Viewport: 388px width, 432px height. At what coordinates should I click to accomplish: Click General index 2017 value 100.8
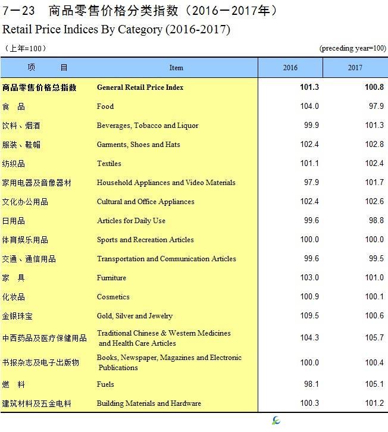[x=374, y=87]
